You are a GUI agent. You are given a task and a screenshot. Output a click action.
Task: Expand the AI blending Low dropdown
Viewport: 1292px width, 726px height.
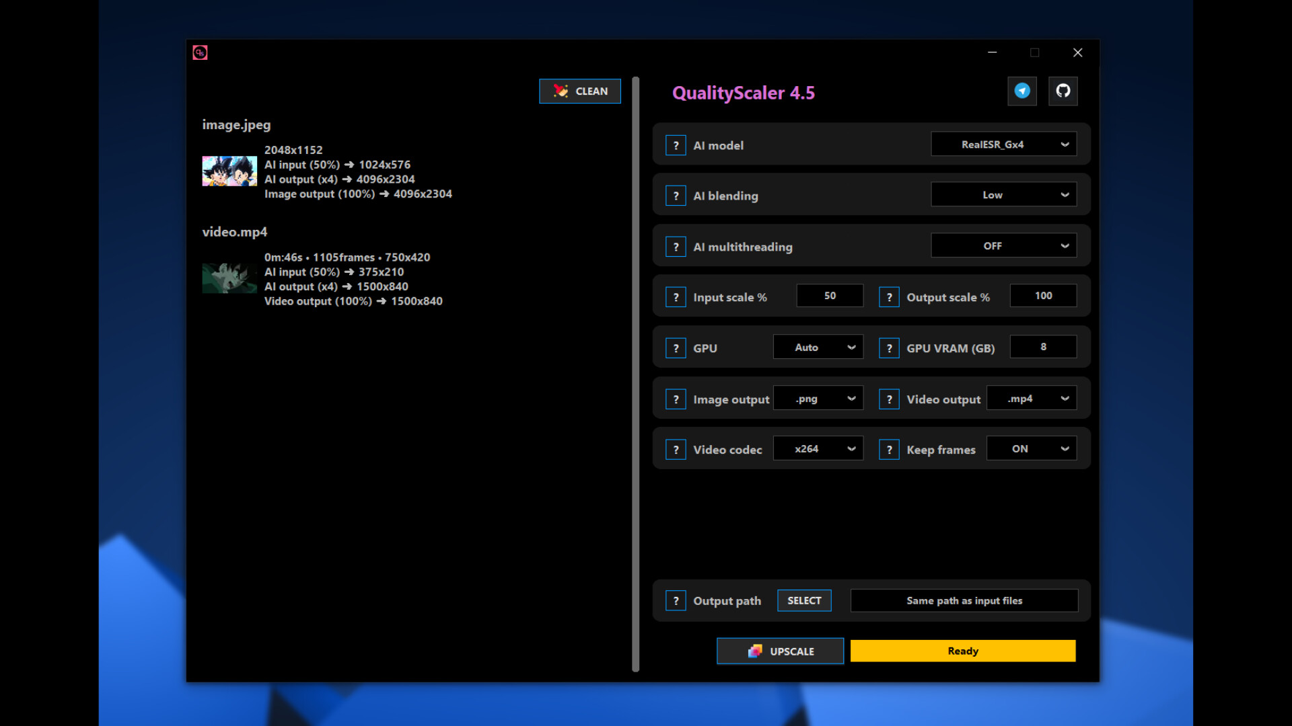[x=1003, y=195]
